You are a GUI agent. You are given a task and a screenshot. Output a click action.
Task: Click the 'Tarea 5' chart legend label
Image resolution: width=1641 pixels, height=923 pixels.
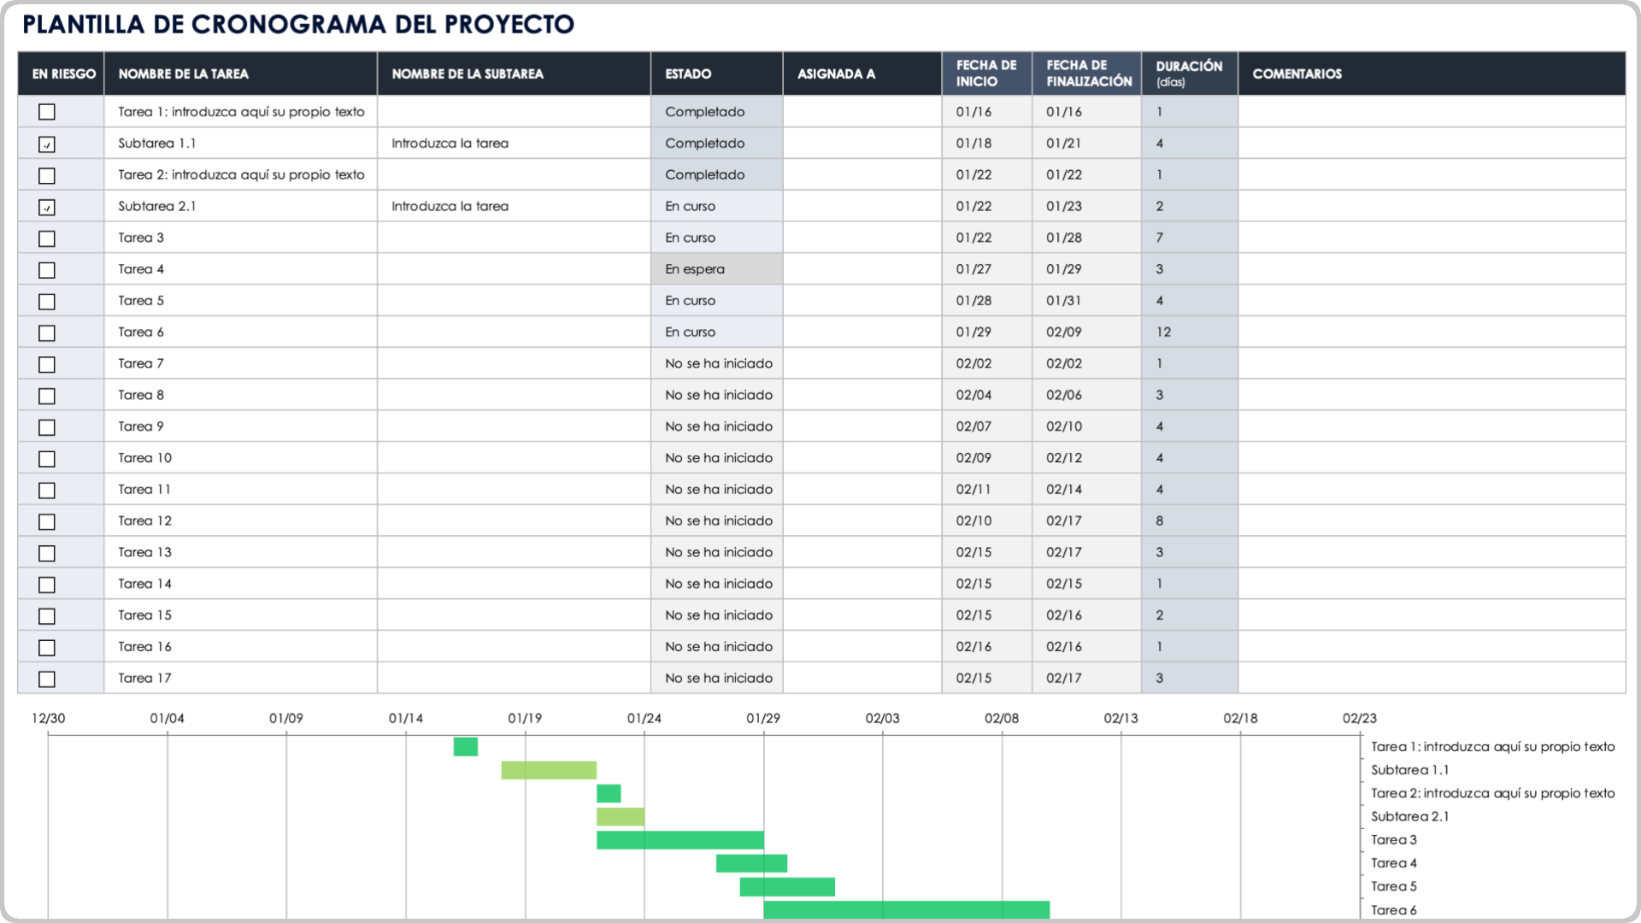click(1394, 886)
